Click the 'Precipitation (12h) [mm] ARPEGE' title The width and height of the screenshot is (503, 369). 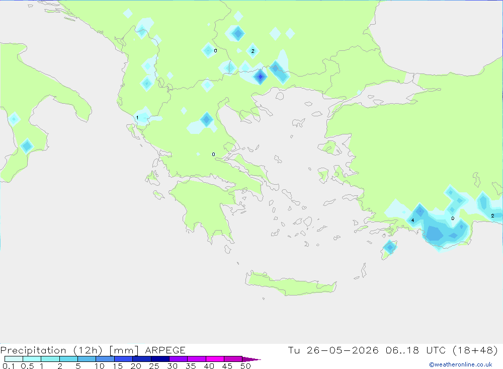93,350
